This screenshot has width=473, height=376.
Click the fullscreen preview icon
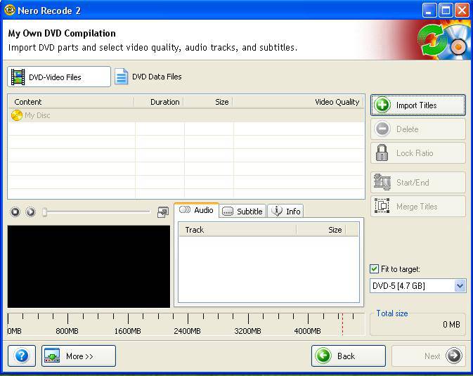[x=163, y=212]
